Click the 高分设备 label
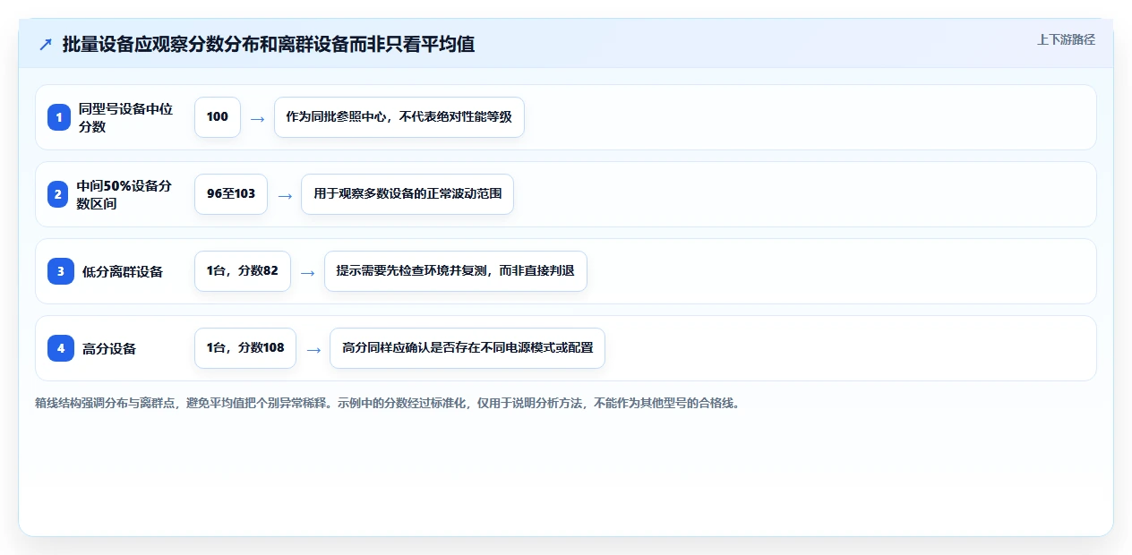This screenshot has width=1132, height=555. 109,348
